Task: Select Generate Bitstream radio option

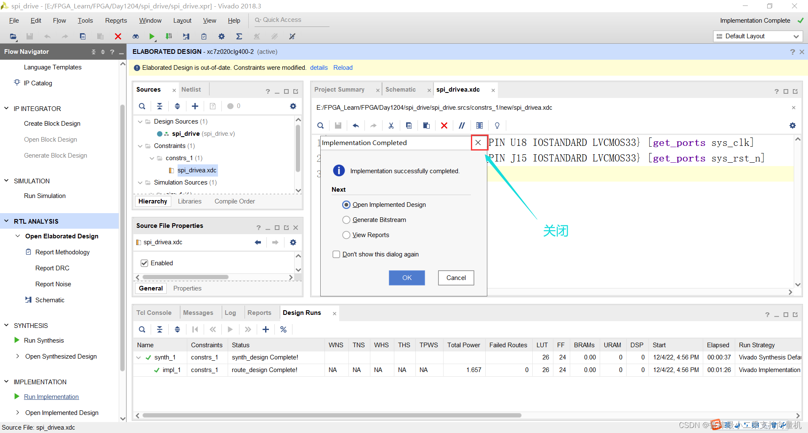Action: tap(346, 220)
